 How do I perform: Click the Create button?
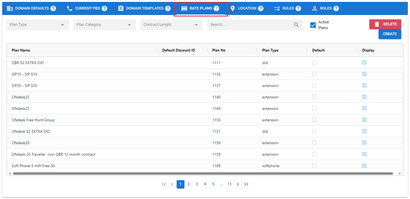pyautogui.click(x=390, y=34)
